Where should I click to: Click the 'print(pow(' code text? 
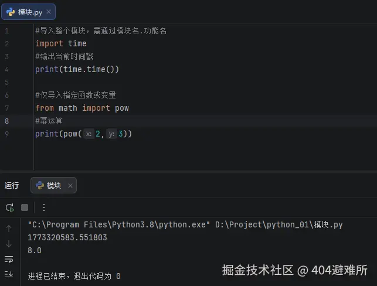click(x=59, y=134)
